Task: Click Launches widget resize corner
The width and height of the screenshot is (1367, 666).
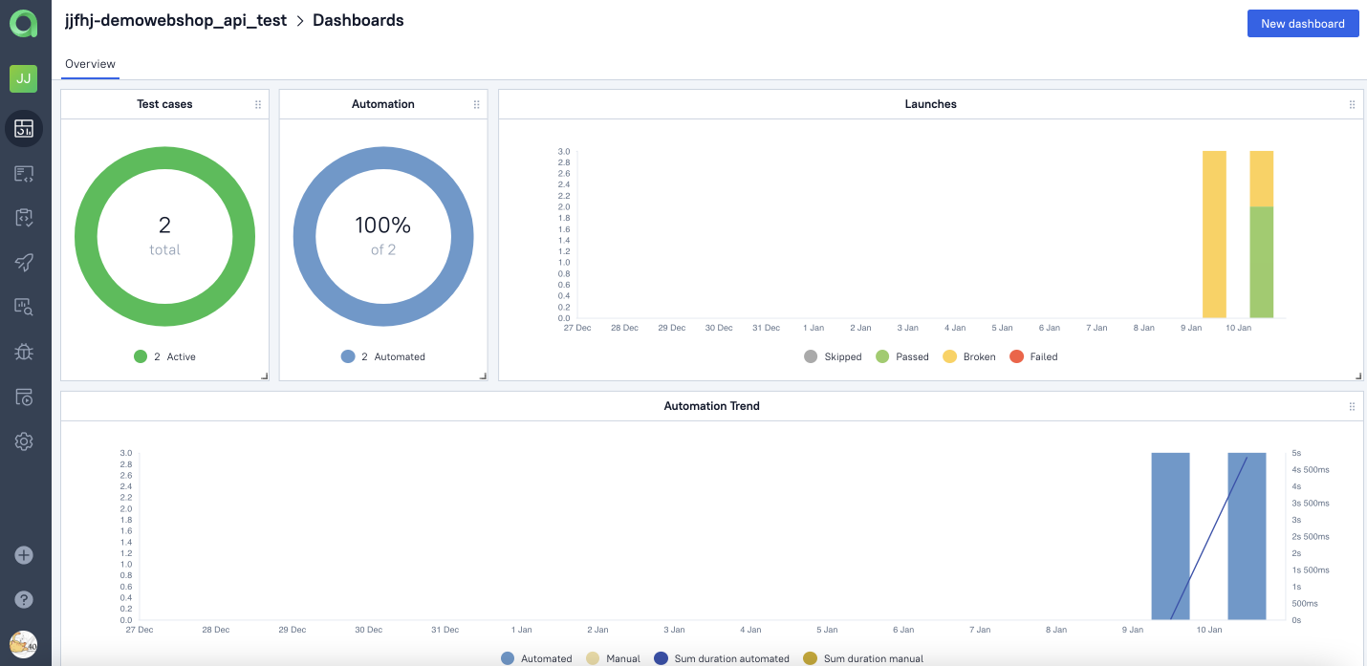Action: coord(1359,376)
